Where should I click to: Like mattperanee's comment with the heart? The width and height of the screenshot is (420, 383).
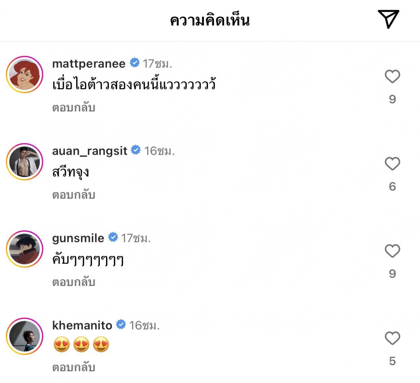(x=392, y=77)
